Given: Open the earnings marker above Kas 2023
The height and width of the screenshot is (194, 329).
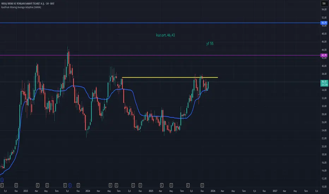Looking at the screenshot, I should (78, 185).
